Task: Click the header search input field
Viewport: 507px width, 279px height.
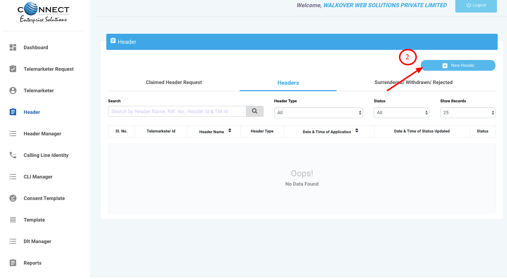Action: [x=177, y=111]
